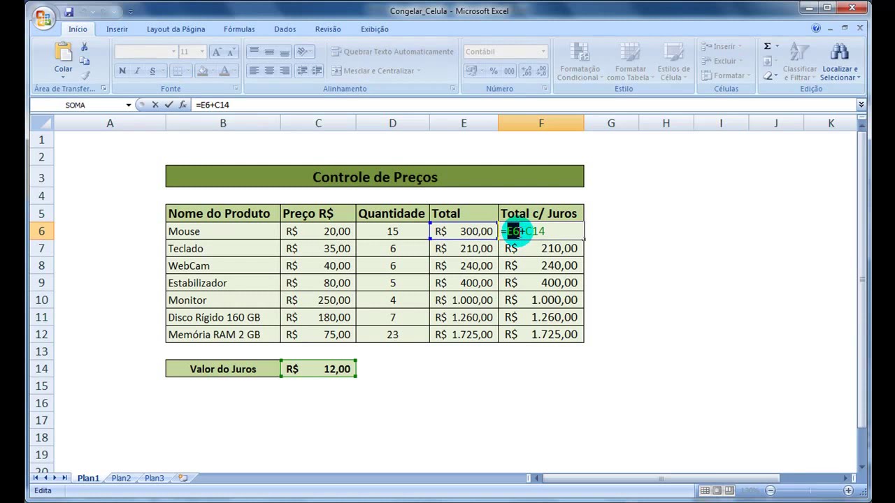
Task: Align text left
Action: click(254, 71)
